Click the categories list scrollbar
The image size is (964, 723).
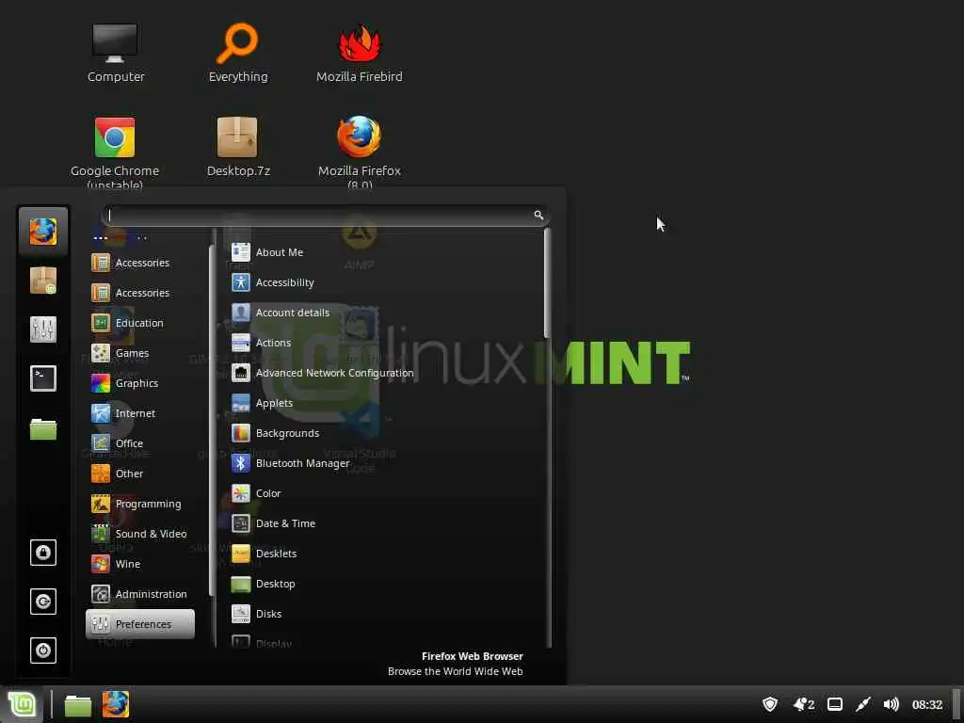[x=213, y=421]
